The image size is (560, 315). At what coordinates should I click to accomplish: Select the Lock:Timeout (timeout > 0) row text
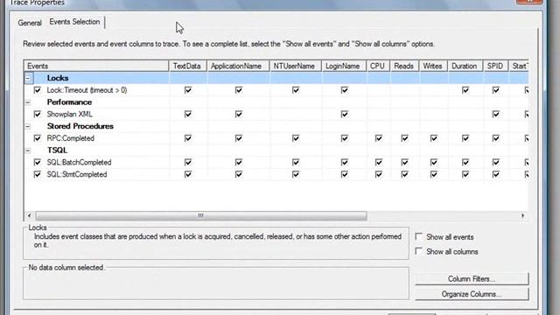click(87, 90)
